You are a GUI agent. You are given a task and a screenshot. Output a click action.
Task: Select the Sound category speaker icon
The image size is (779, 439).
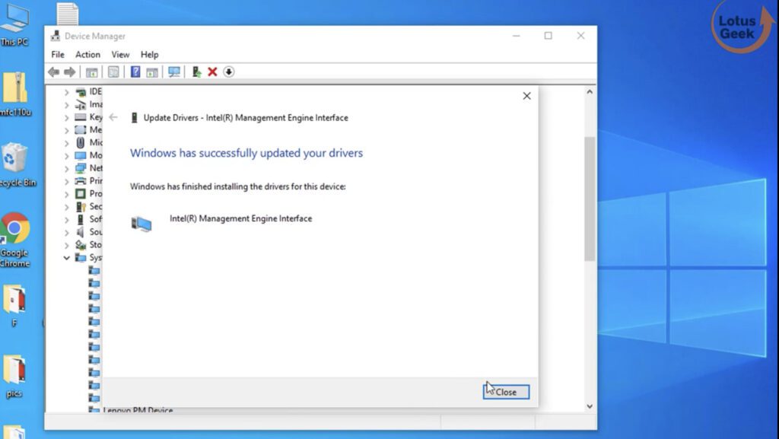coord(81,232)
